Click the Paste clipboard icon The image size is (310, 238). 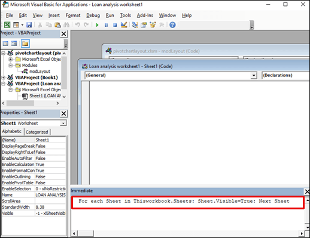coord(57,25)
